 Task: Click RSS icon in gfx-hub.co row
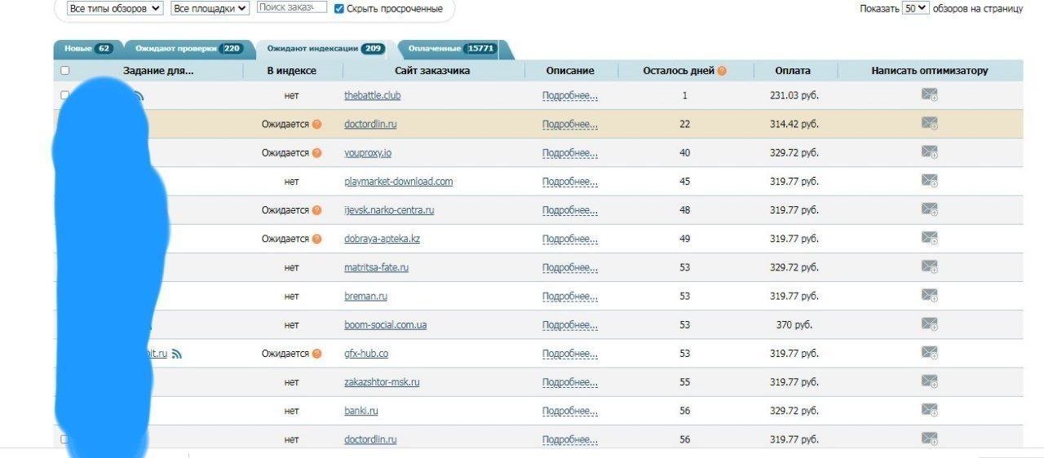[177, 354]
